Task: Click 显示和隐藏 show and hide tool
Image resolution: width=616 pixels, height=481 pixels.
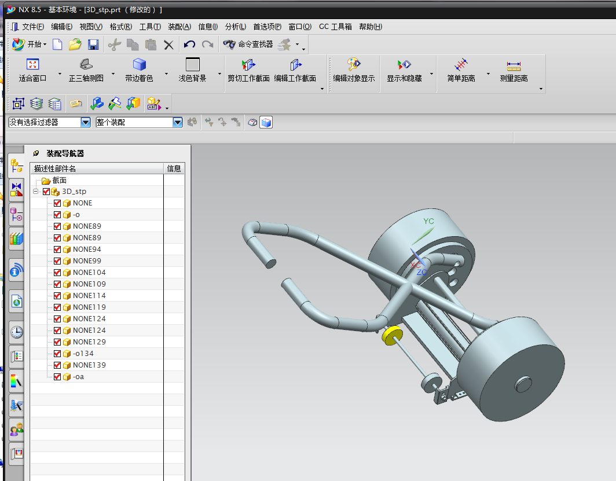Action: (404, 71)
